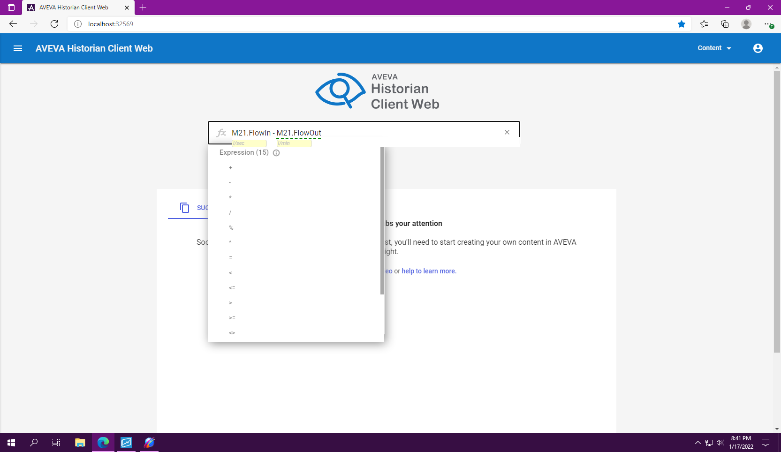
Task: Click the help to learn more link
Action: pos(429,271)
